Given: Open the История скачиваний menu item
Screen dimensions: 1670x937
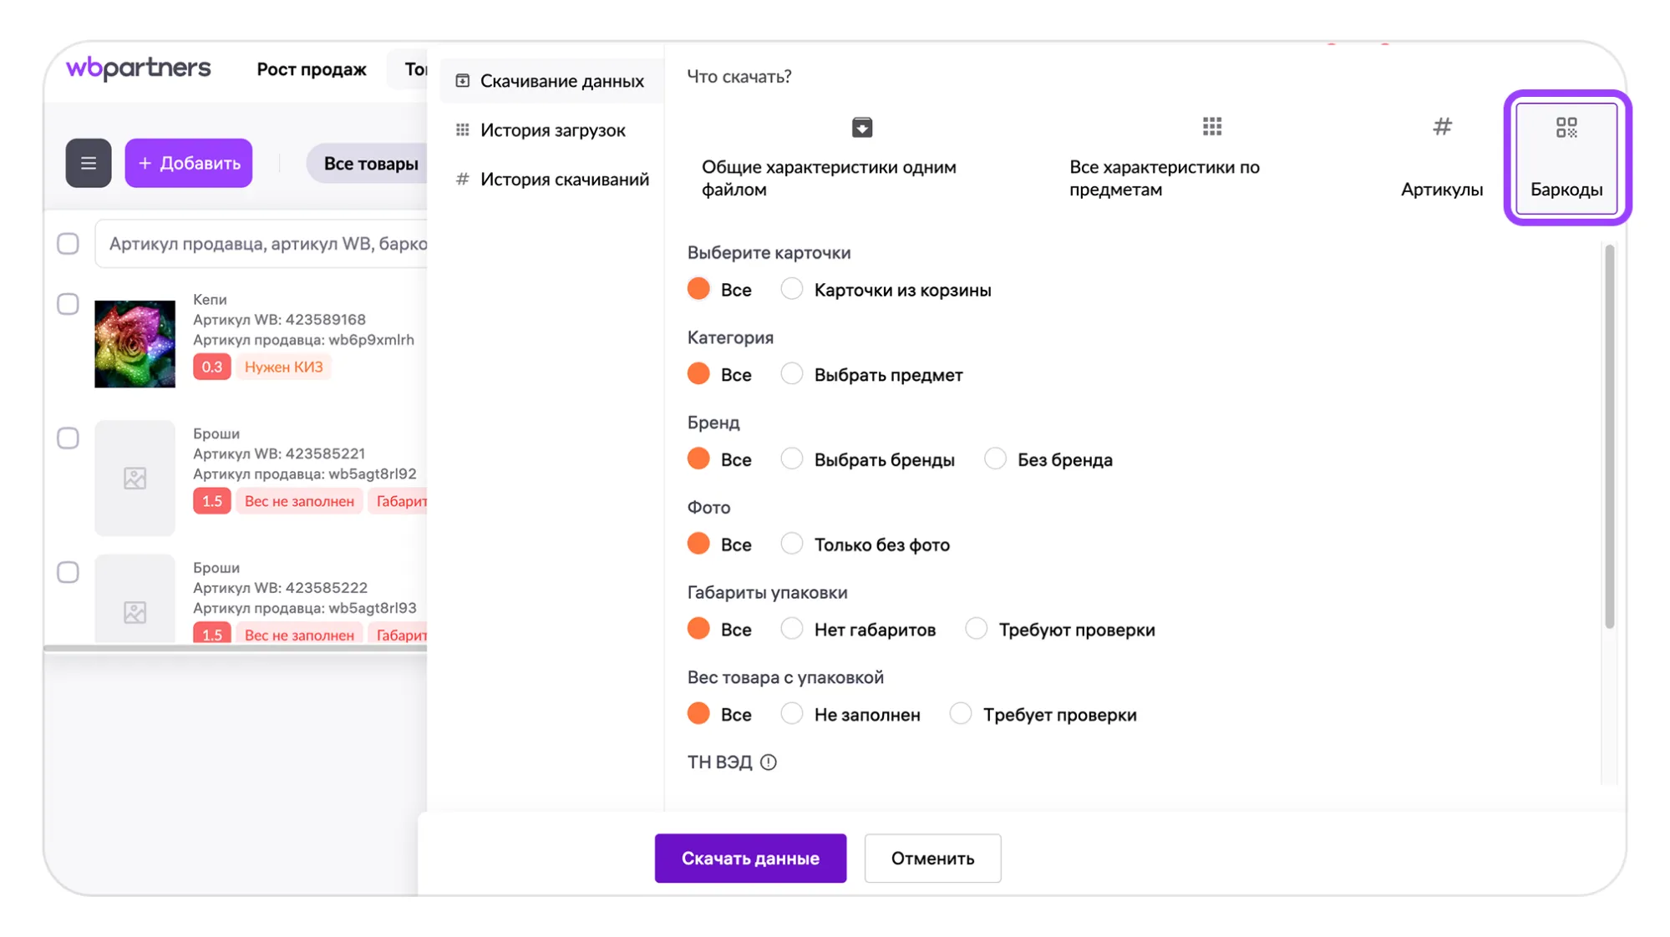Looking at the screenshot, I should [563, 180].
